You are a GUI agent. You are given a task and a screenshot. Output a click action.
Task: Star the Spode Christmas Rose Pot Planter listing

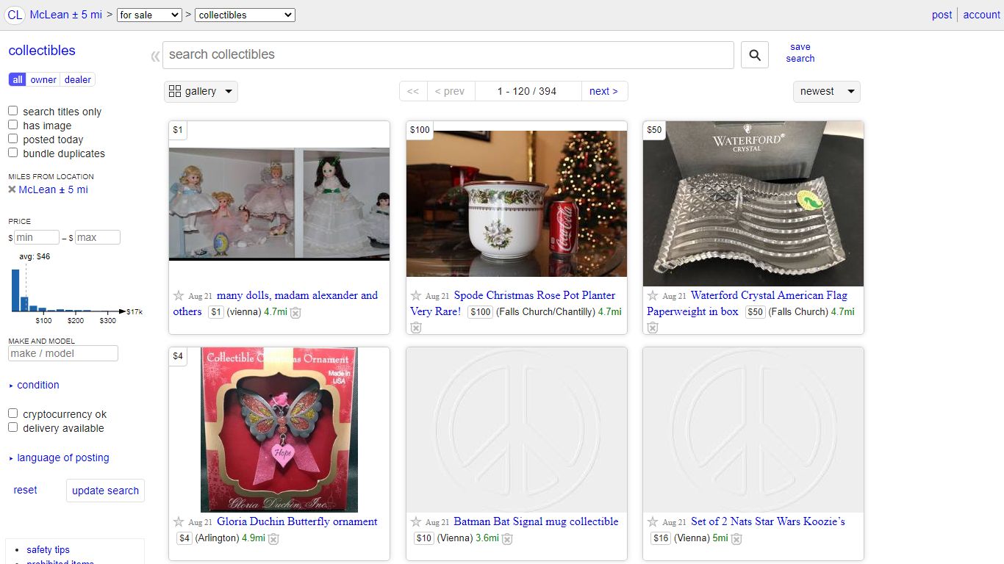[416, 296]
